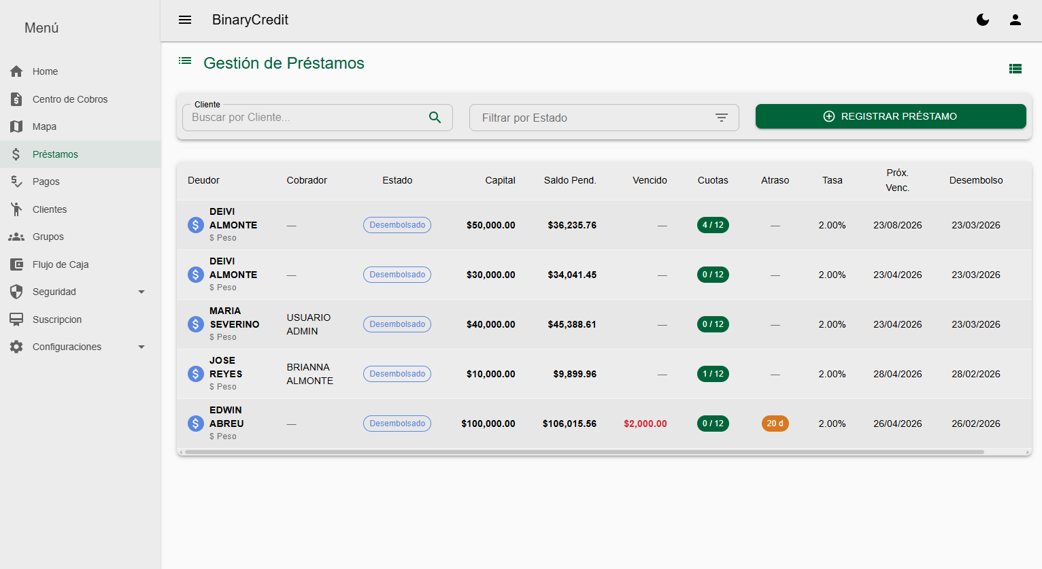Open the Grupos menu item

80,237
